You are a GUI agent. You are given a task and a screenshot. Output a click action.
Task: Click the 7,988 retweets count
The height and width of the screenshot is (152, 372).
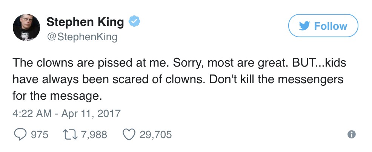pos(93,134)
